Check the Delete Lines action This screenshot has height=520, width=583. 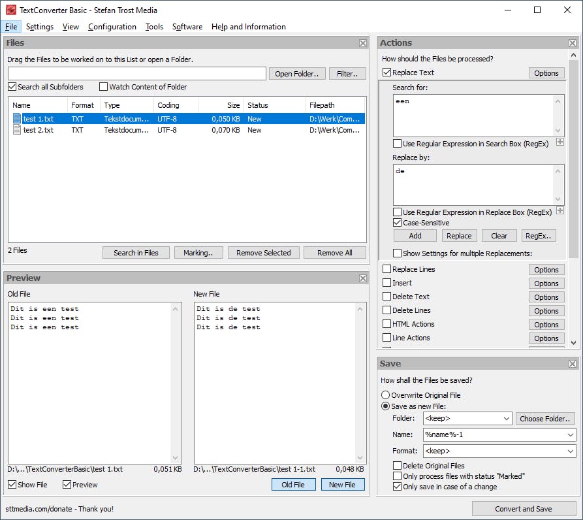386,310
